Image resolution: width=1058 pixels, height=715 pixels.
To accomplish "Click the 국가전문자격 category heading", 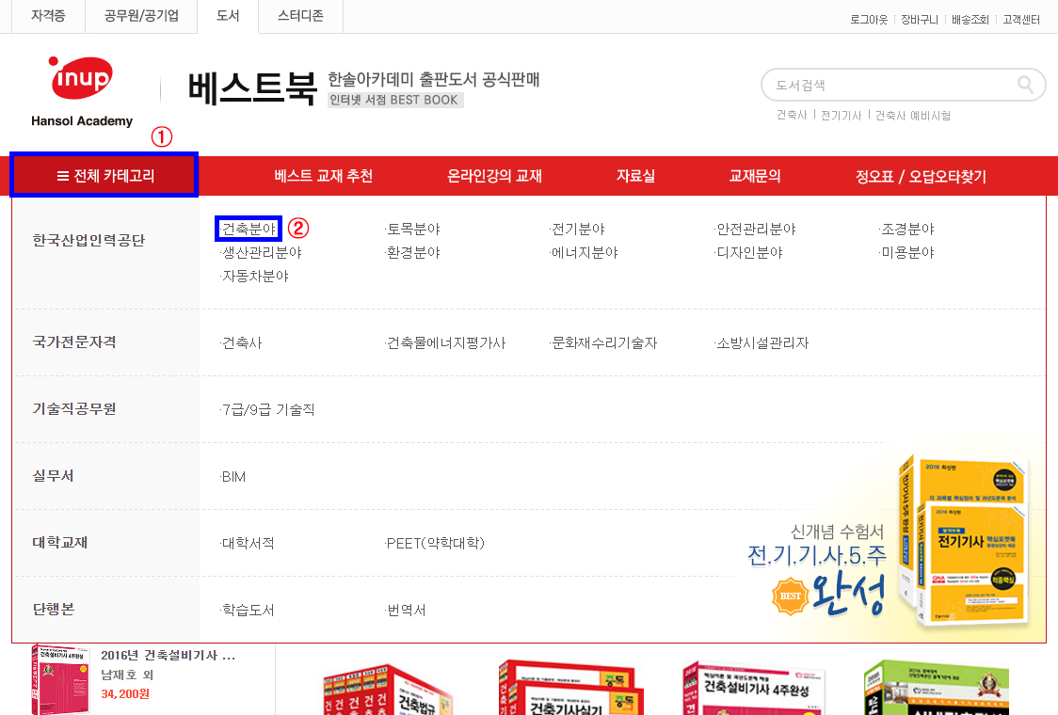I will [74, 342].
